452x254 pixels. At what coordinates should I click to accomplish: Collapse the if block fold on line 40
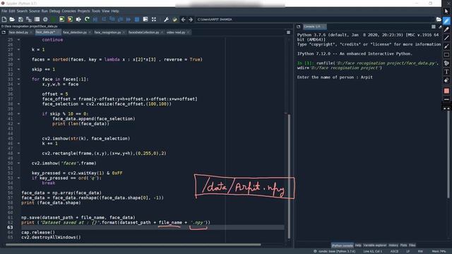pyautogui.click(x=18, y=114)
